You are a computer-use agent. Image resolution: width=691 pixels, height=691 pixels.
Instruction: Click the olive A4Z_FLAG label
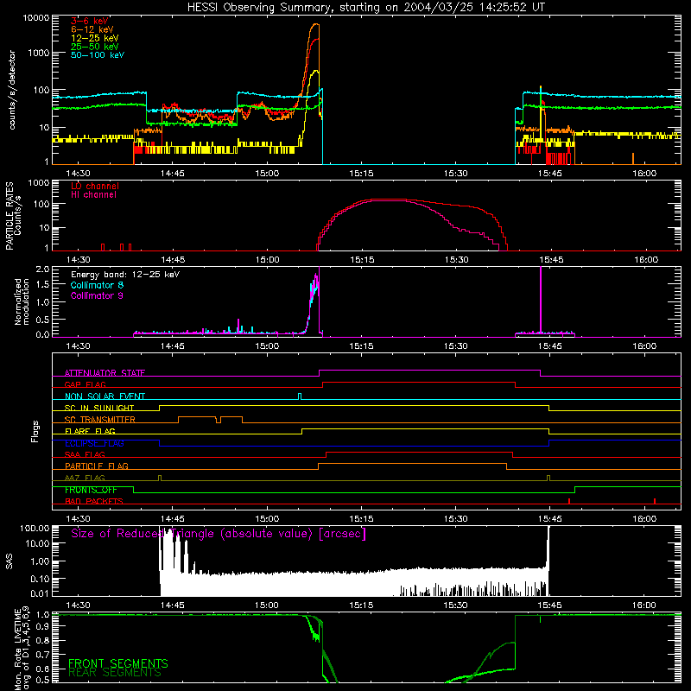point(85,479)
